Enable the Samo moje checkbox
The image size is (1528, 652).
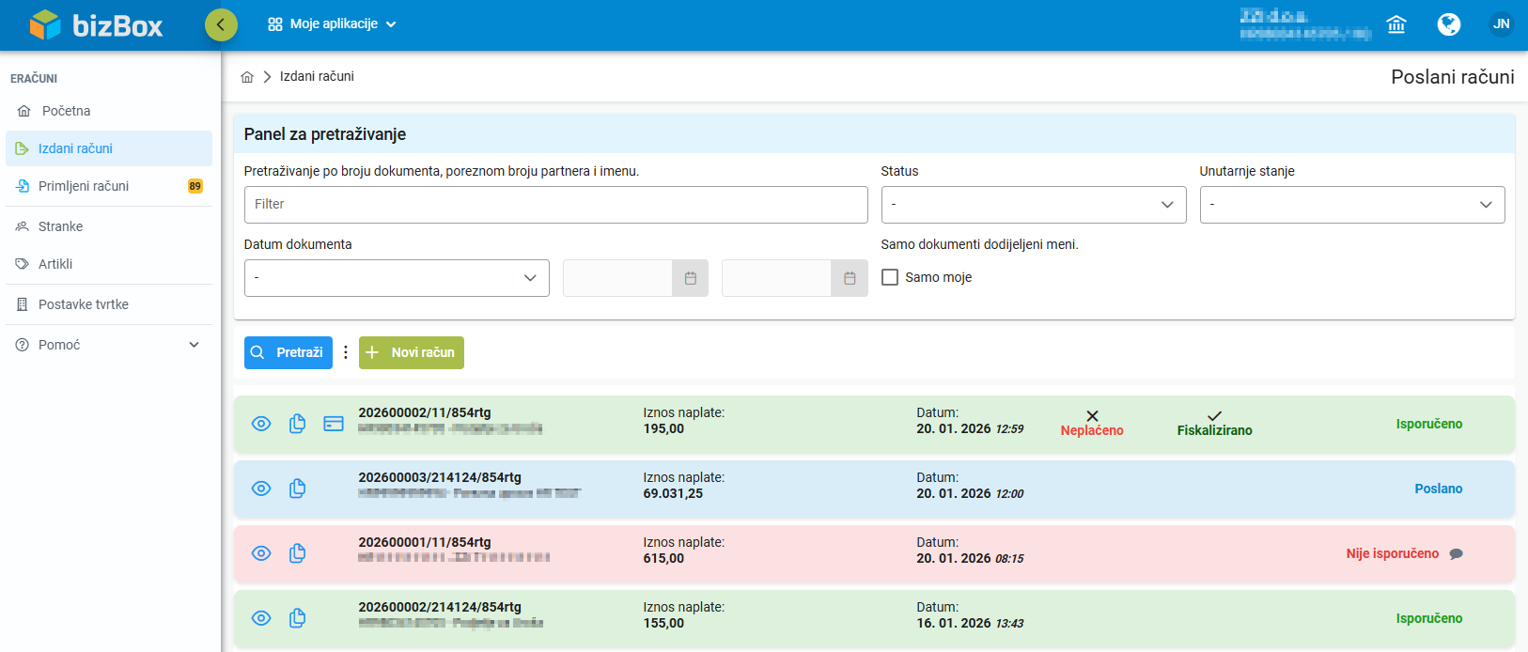point(890,277)
